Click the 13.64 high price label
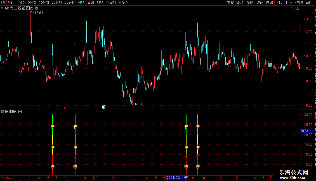 pos(39,13)
